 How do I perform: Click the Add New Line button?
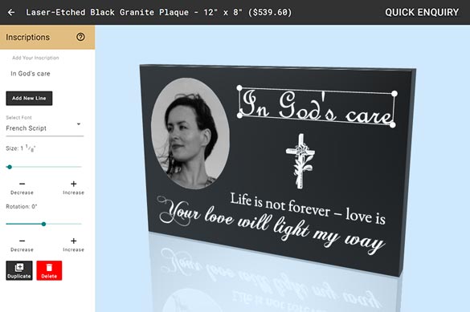point(29,98)
